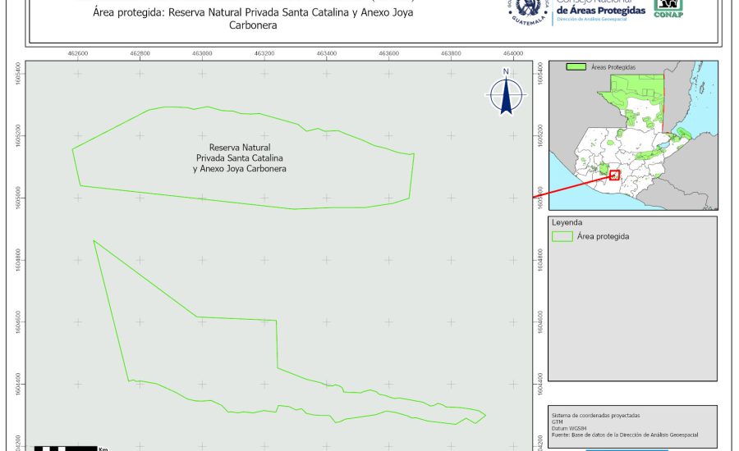Click the Consejo Nacional de Áreas Protegidas logo text
This screenshot has height=451, width=739.
coord(600,10)
